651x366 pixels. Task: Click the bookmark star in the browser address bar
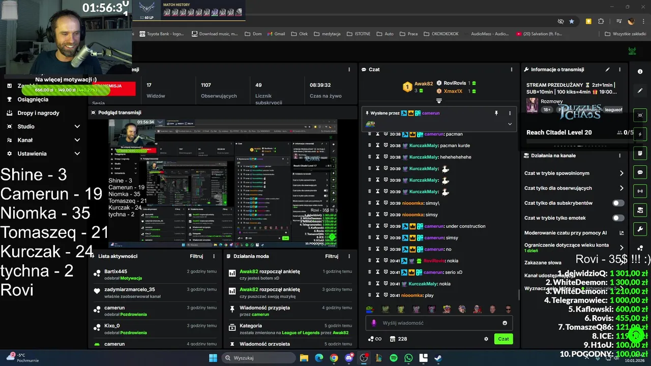pos(572,21)
